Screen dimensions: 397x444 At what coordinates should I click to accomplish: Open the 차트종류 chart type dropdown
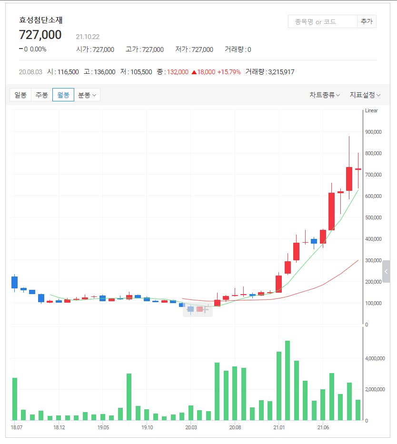[x=325, y=95]
